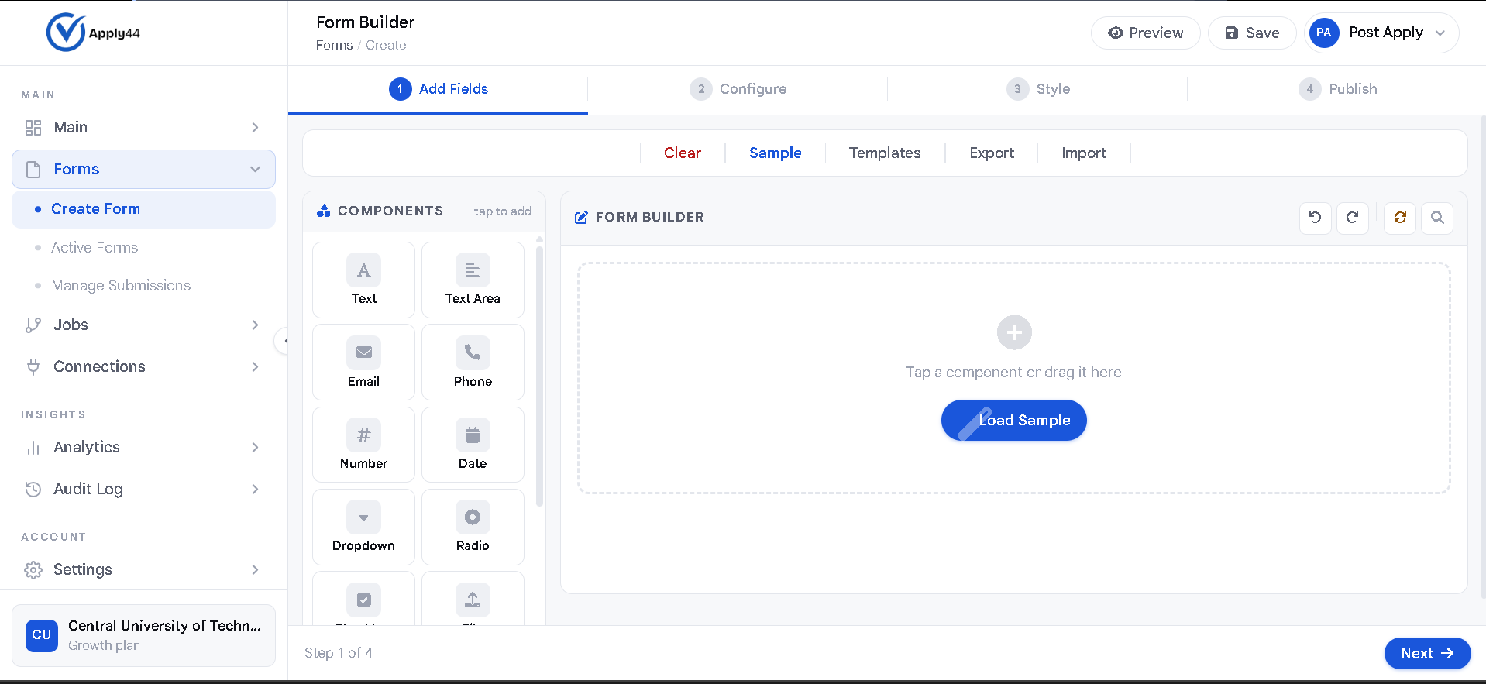The height and width of the screenshot is (684, 1486).
Task: Click the Apply44 logo
Action: (93, 33)
